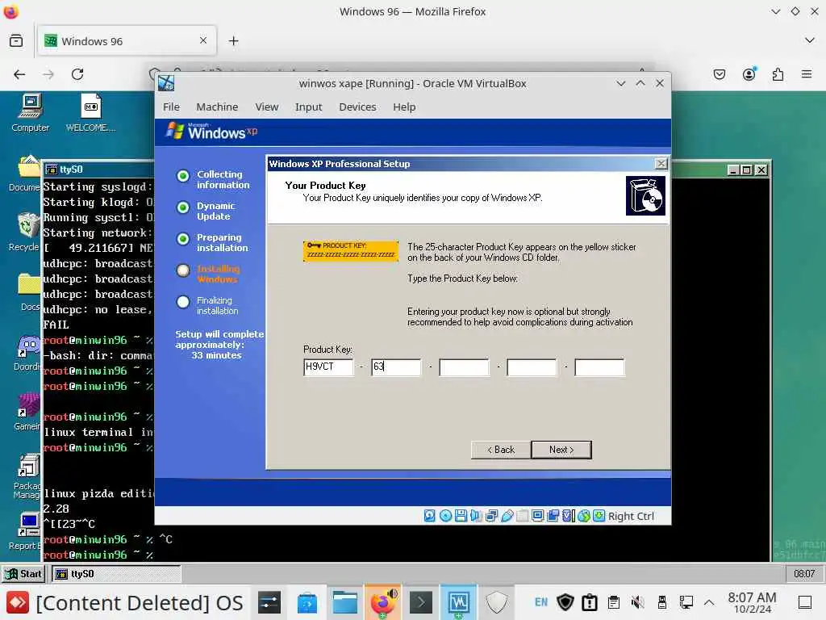Open the Windows 96 Start button

pos(24,574)
